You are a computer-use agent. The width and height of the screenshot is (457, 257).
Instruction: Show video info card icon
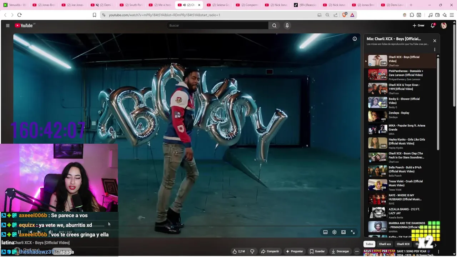tap(355, 39)
